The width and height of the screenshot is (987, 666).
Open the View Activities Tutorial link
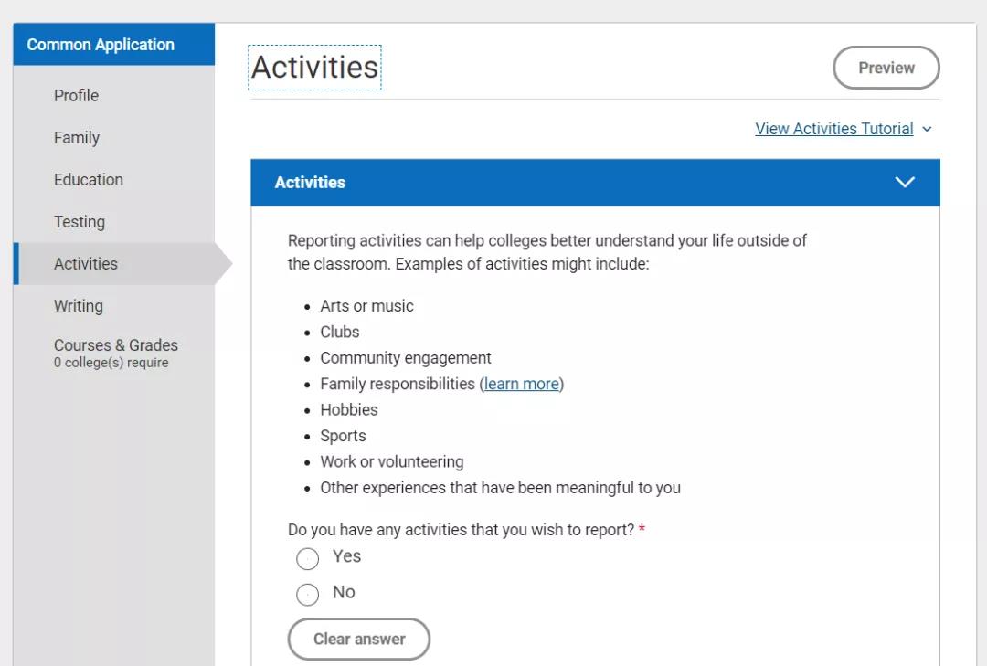834,129
